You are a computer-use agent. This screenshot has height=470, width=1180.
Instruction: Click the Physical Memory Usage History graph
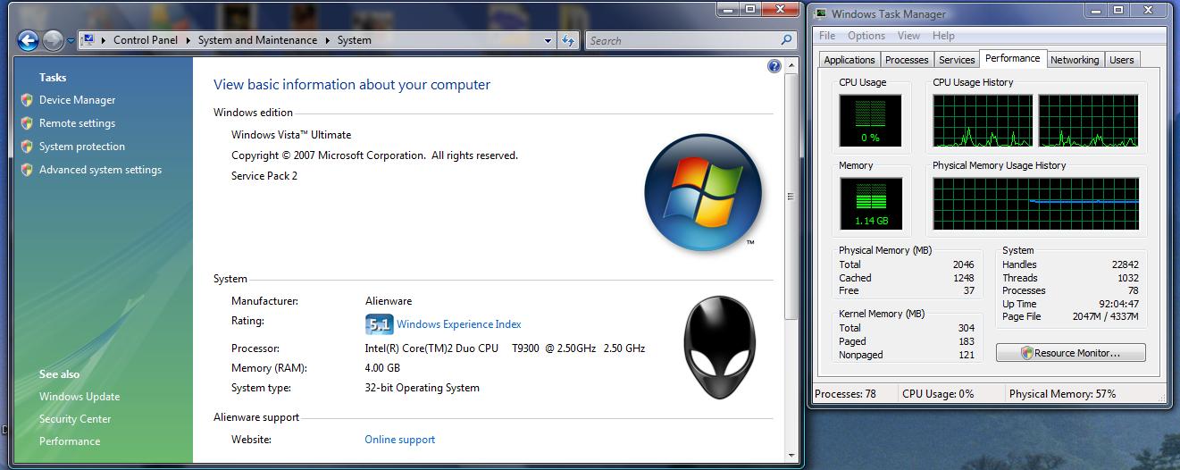click(1036, 203)
